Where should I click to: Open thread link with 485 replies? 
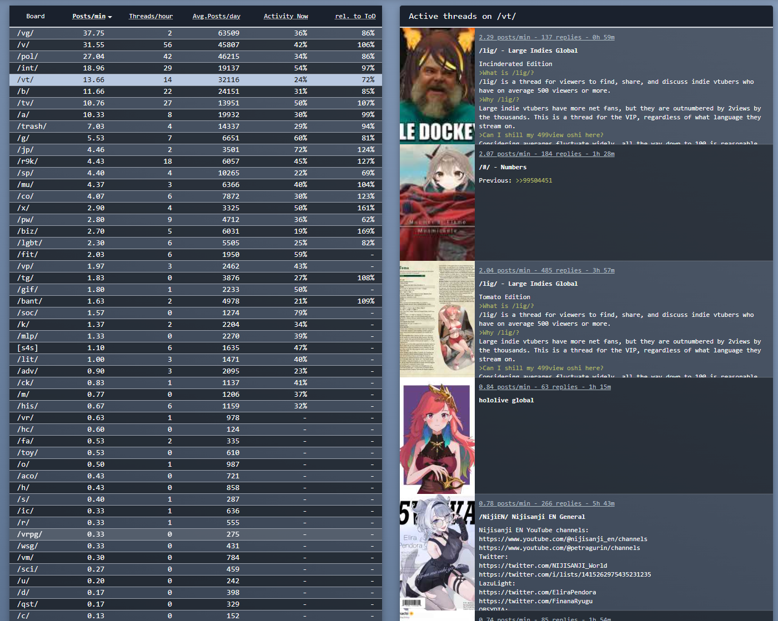pyautogui.click(x=546, y=270)
